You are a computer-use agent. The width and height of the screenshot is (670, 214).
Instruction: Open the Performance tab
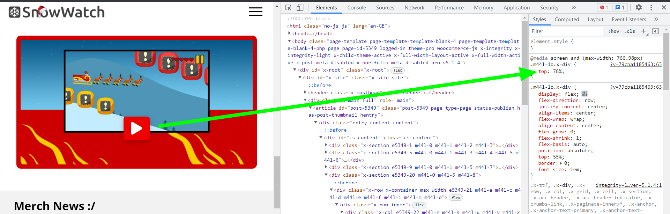tap(449, 8)
